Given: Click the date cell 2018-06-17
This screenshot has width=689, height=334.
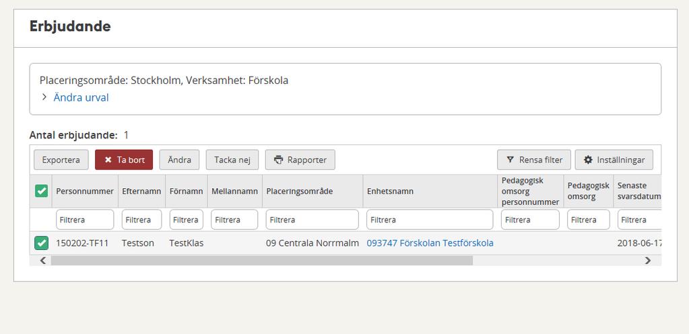Looking at the screenshot, I should coord(639,243).
